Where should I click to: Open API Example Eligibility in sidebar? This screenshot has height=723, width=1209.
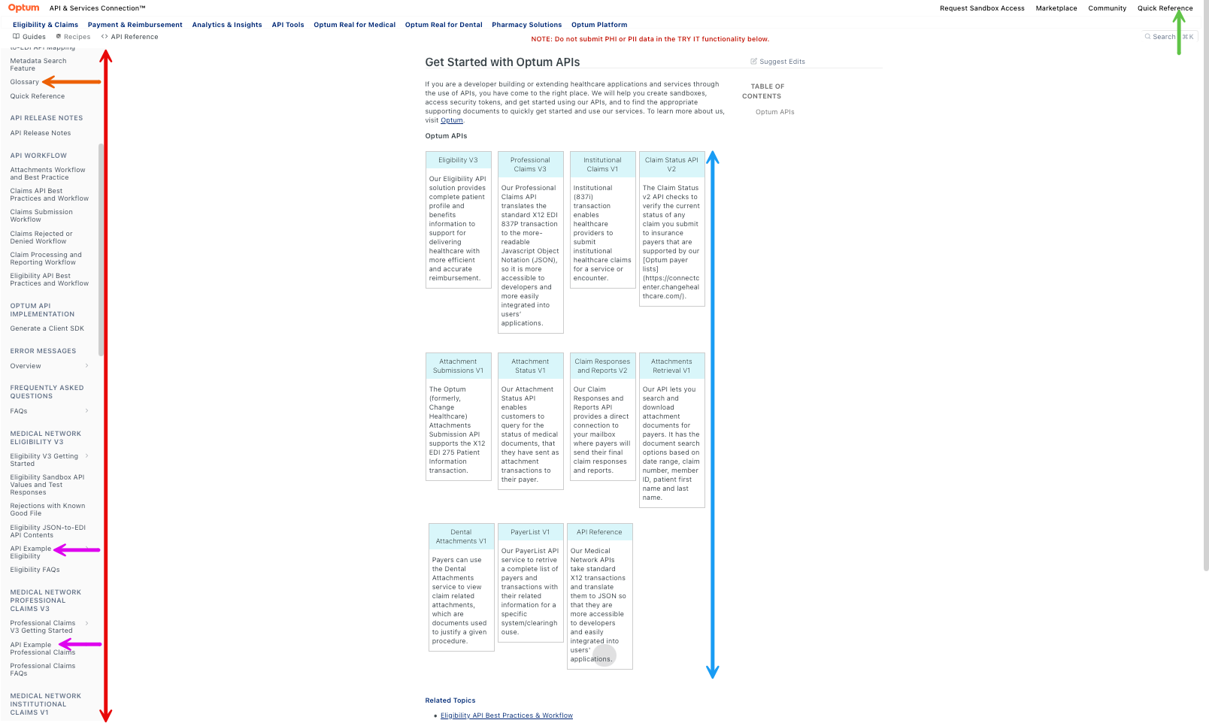[x=31, y=552]
